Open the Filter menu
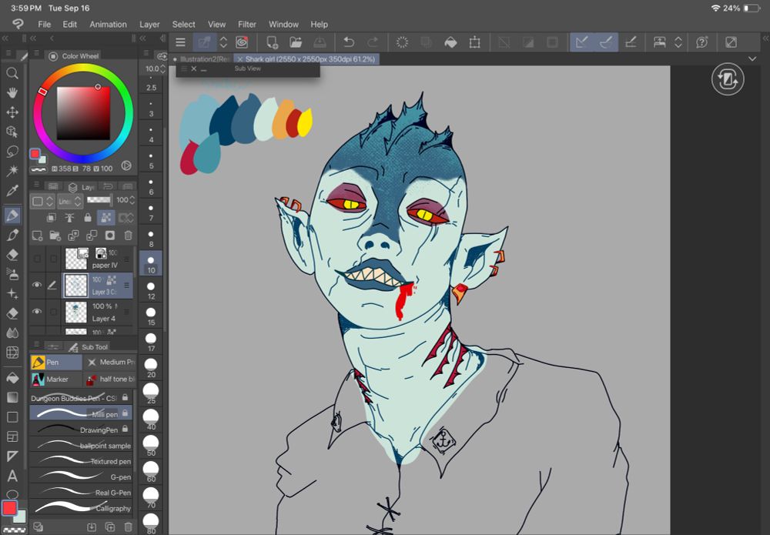 pos(247,24)
